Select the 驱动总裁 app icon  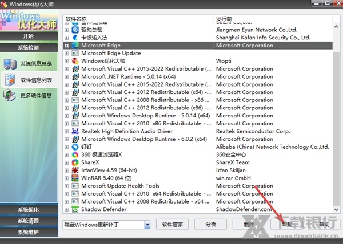(x=75, y=30)
